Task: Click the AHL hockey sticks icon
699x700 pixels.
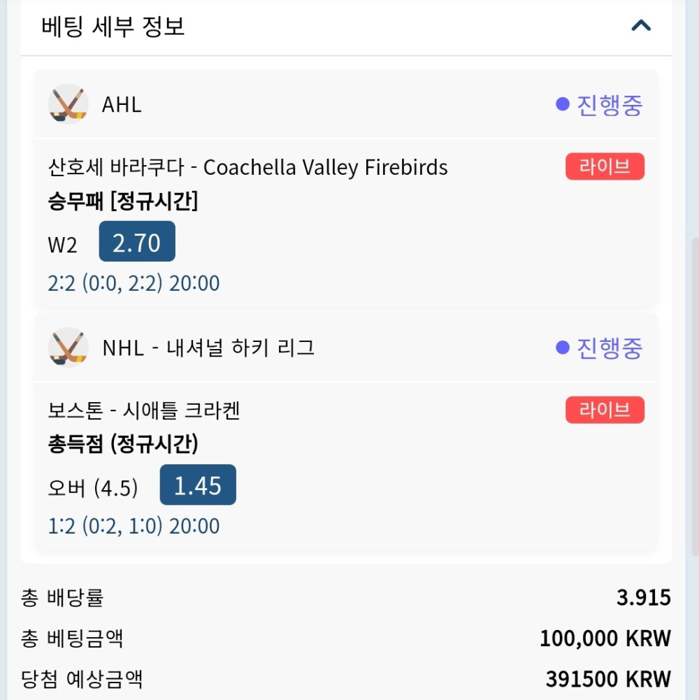Action: [68, 105]
